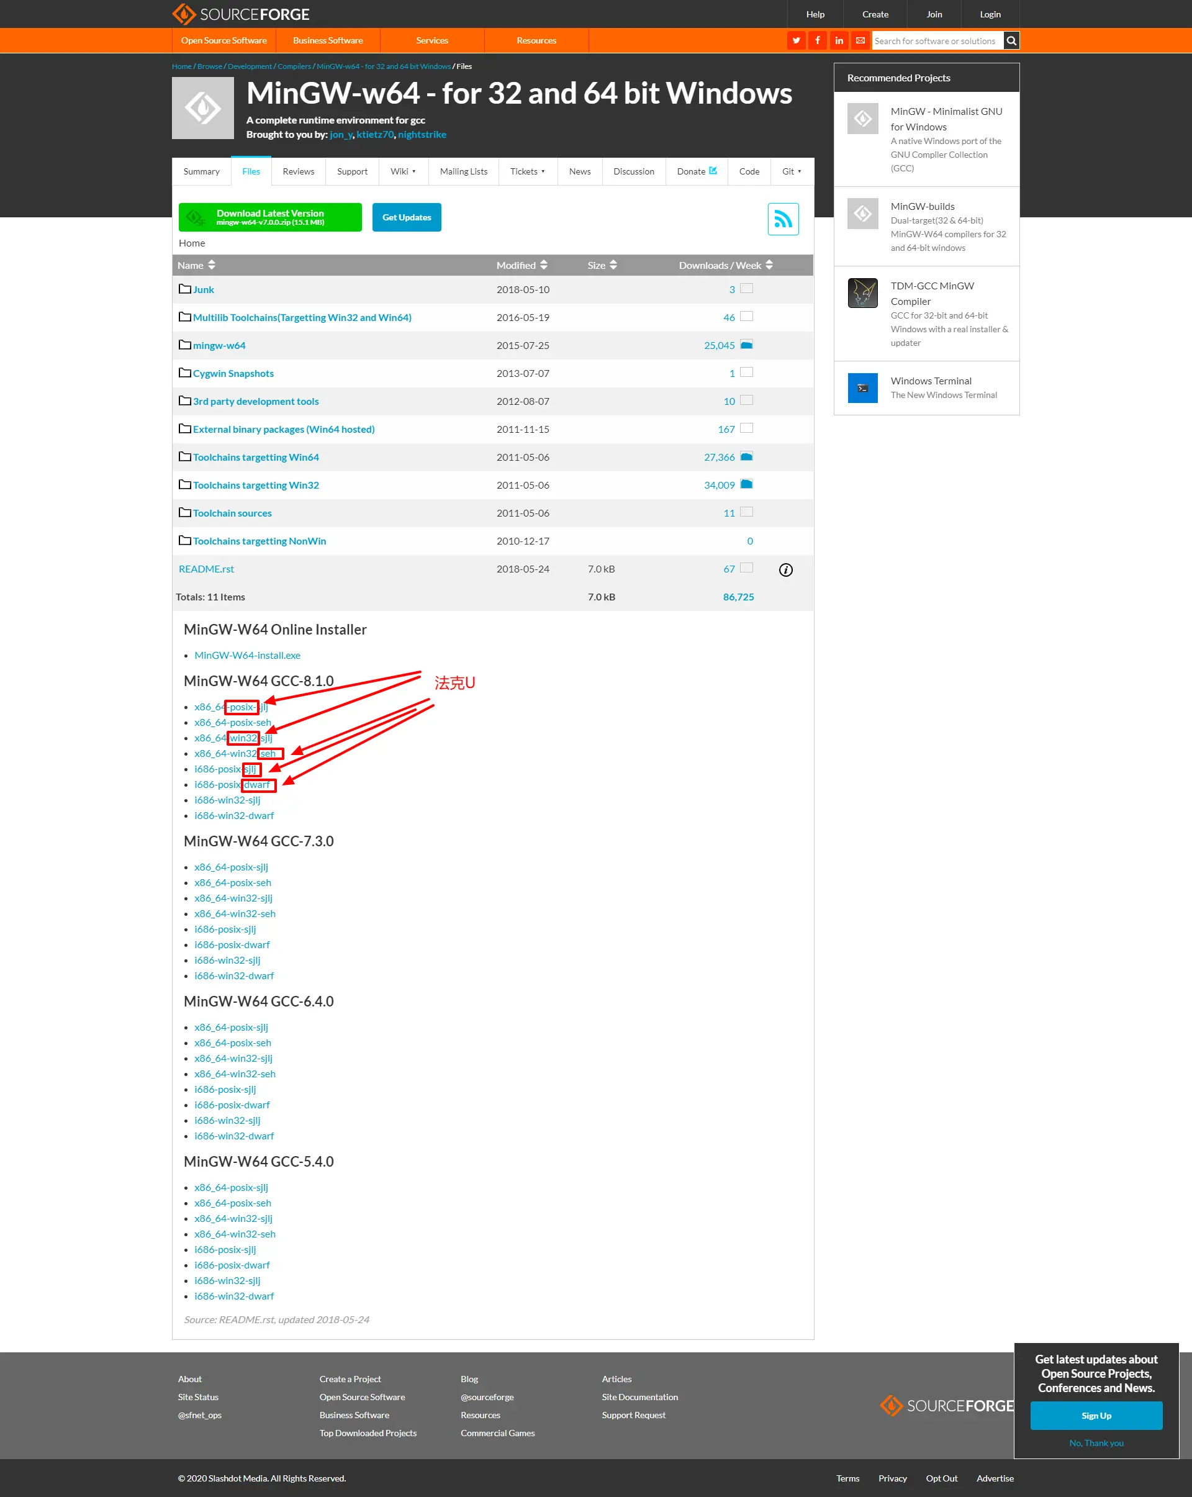This screenshot has height=1497, width=1192.
Task: Click the LinkedIn share icon
Action: coord(839,40)
